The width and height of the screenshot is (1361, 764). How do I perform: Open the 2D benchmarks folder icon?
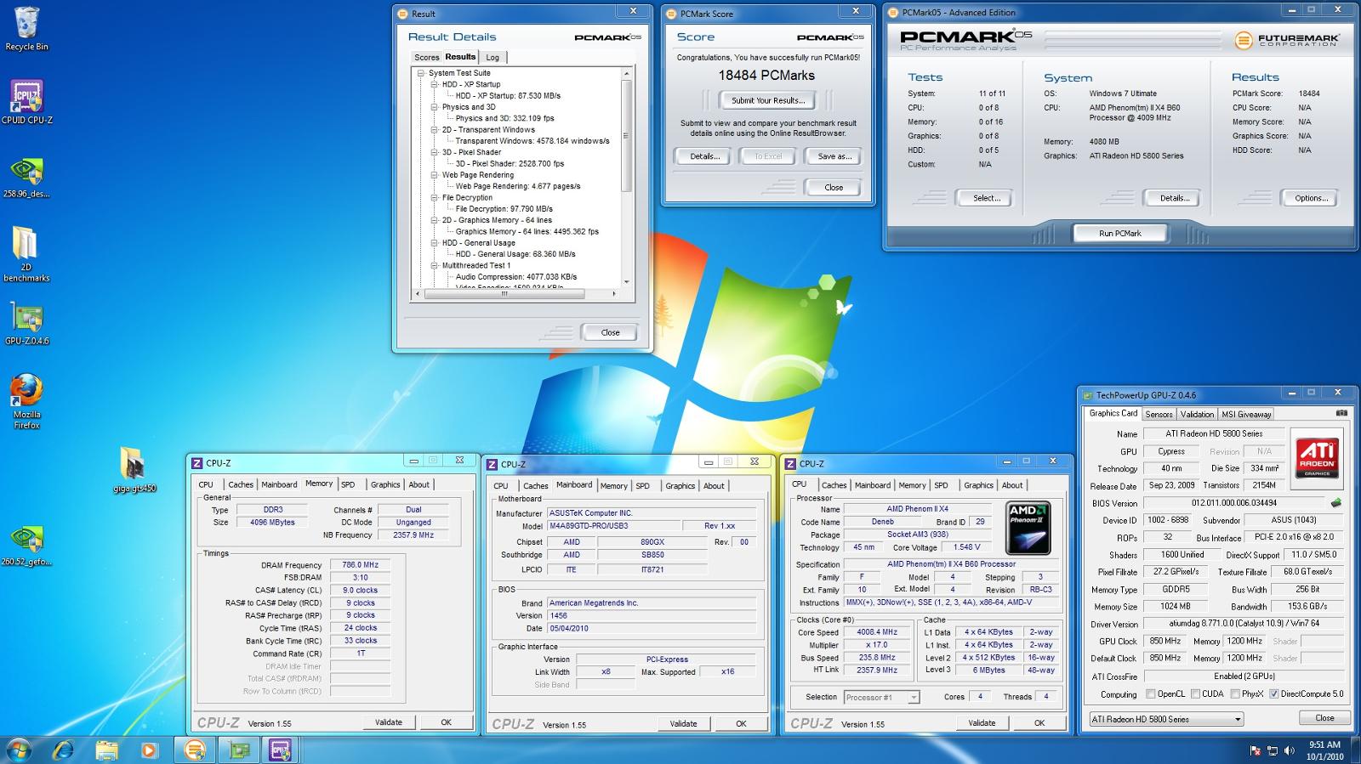pyautogui.click(x=26, y=253)
